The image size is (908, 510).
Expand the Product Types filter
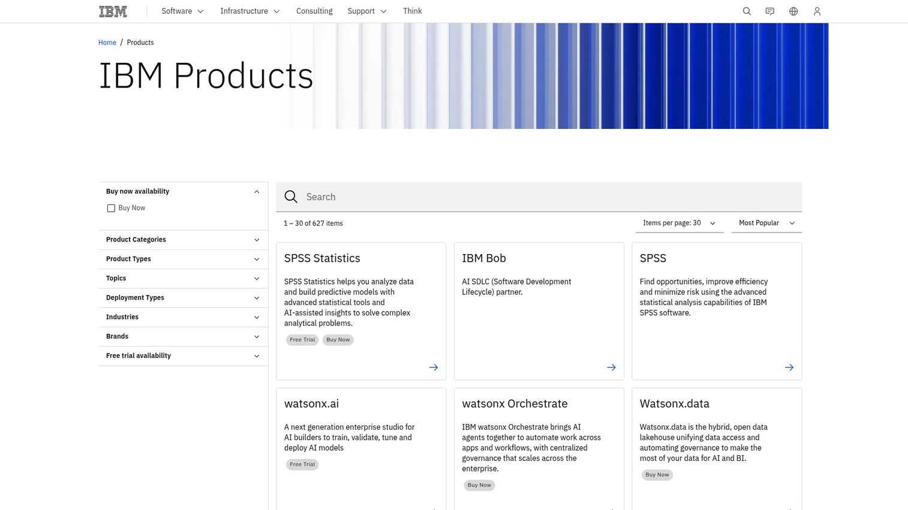point(183,259)
